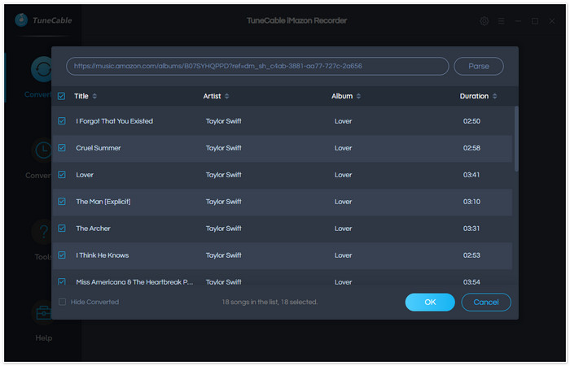The height and width of the screenshot is (366, 570).
Task: Uncheck The Archer checkbox
Action: (x=61, y=229)
